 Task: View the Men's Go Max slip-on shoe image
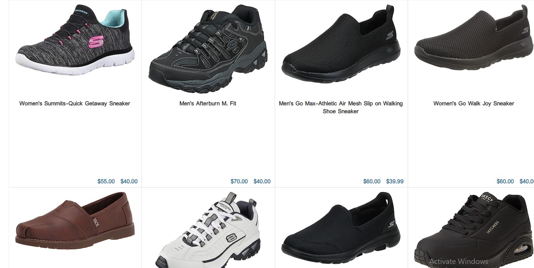coord(341,44)
